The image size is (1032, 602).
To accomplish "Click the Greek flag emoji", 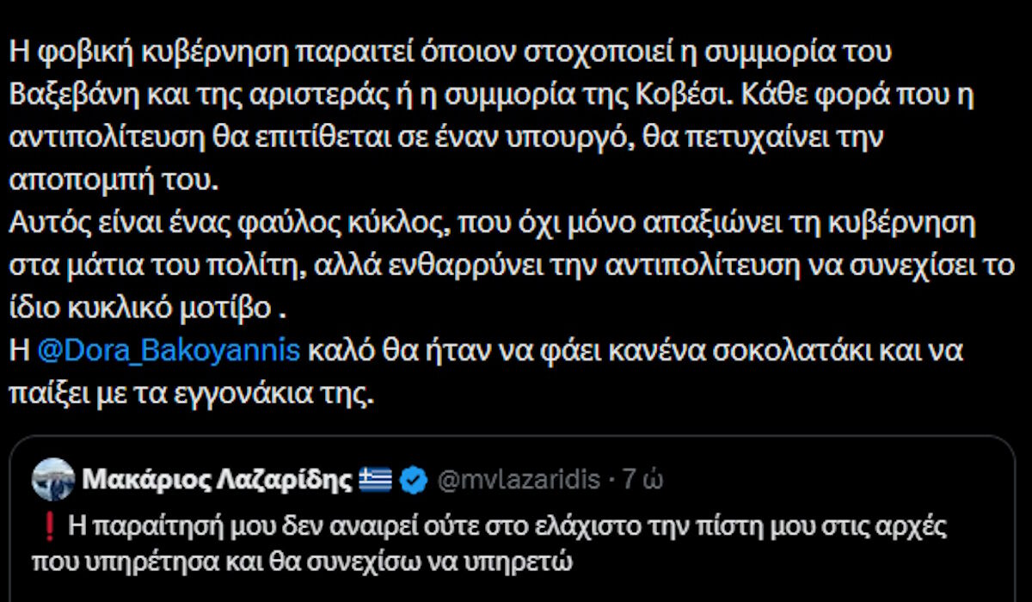I will pos(375,480).
